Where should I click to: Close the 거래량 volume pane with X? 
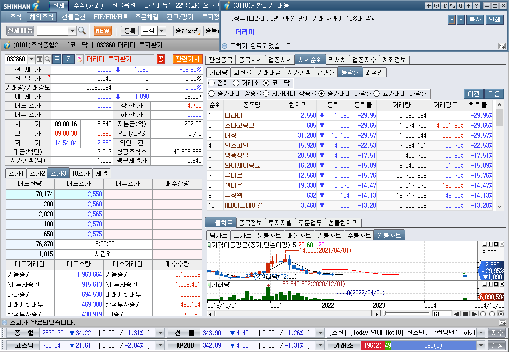(502, 284)
